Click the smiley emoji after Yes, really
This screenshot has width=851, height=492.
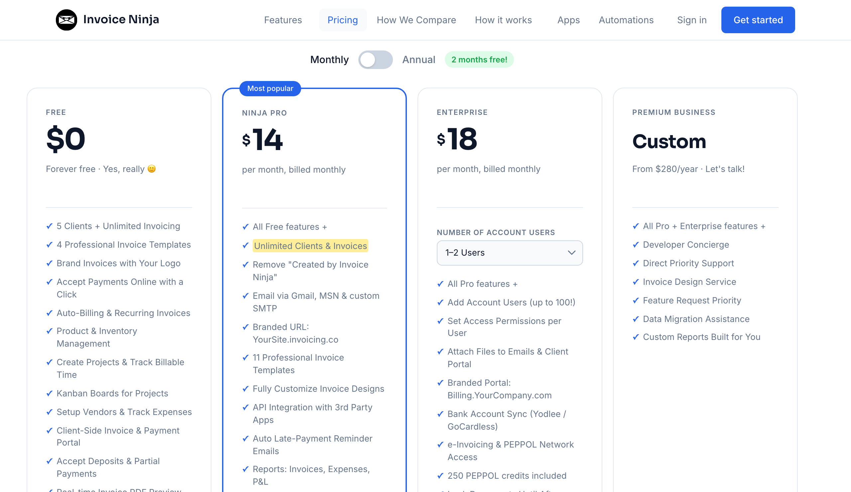(152, 169)
